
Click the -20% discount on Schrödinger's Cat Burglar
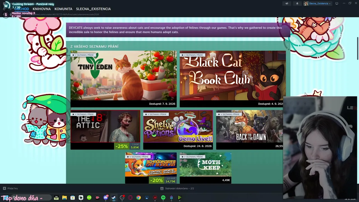click(x=157, y=180)
